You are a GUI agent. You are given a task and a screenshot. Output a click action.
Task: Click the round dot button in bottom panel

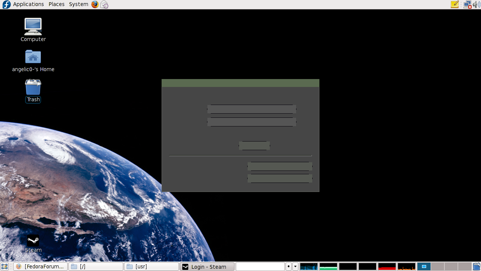[x=289, y=266]
